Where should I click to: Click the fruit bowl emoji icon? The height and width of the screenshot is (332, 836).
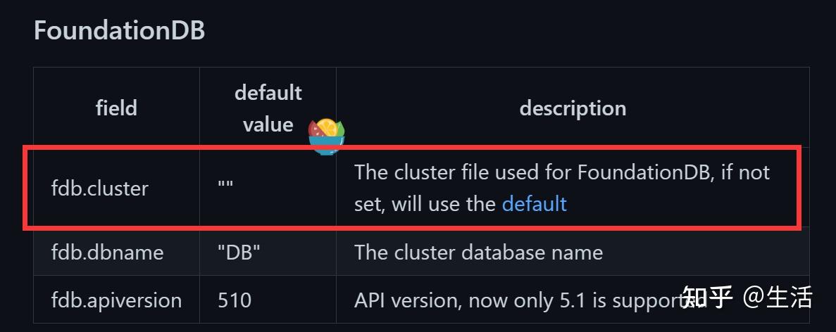coord(327,136)
